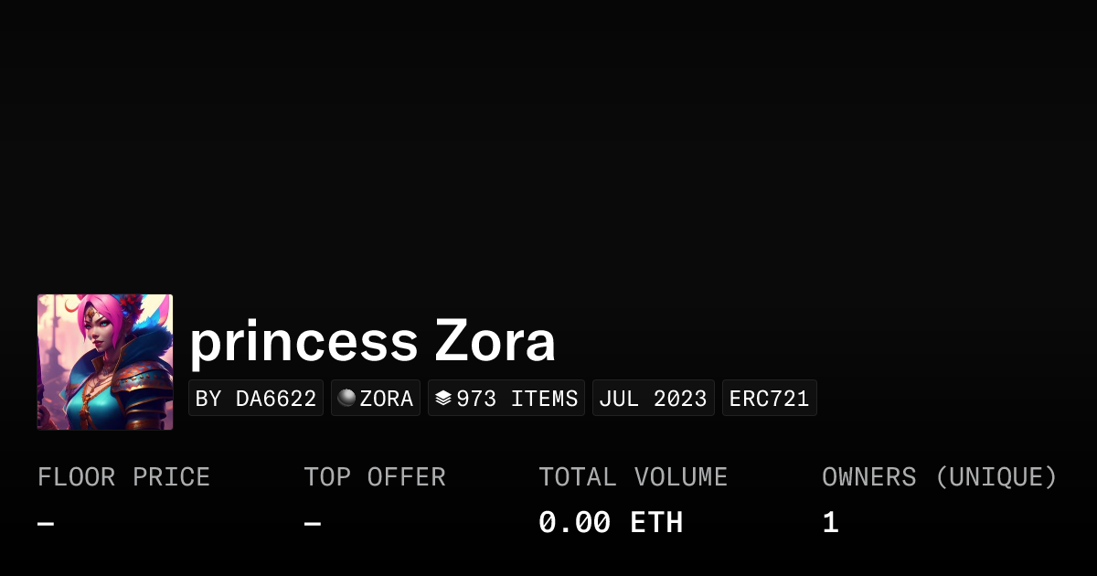Click the stacked layers items icon
The width and height of the screenshot is (1097, 576).
tap(443, 399)
